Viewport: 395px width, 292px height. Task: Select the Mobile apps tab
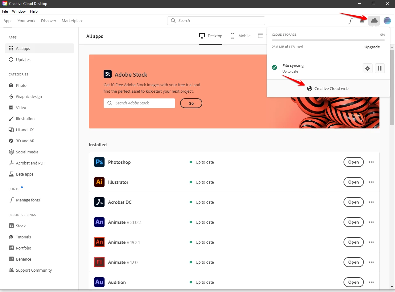point(241,36)
